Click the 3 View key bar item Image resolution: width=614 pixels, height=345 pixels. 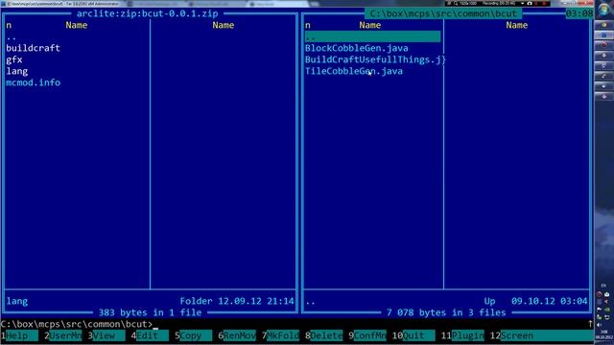106,335
